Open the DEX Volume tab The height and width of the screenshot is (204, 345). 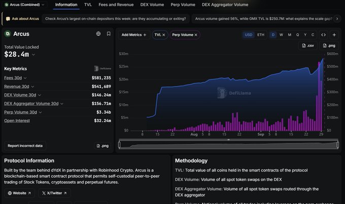152,5
